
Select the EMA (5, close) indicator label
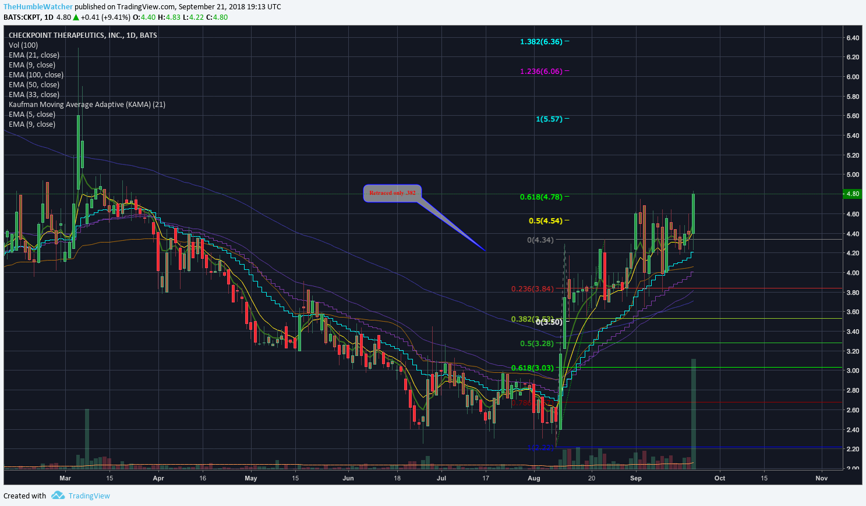click(x=32, y=115)
